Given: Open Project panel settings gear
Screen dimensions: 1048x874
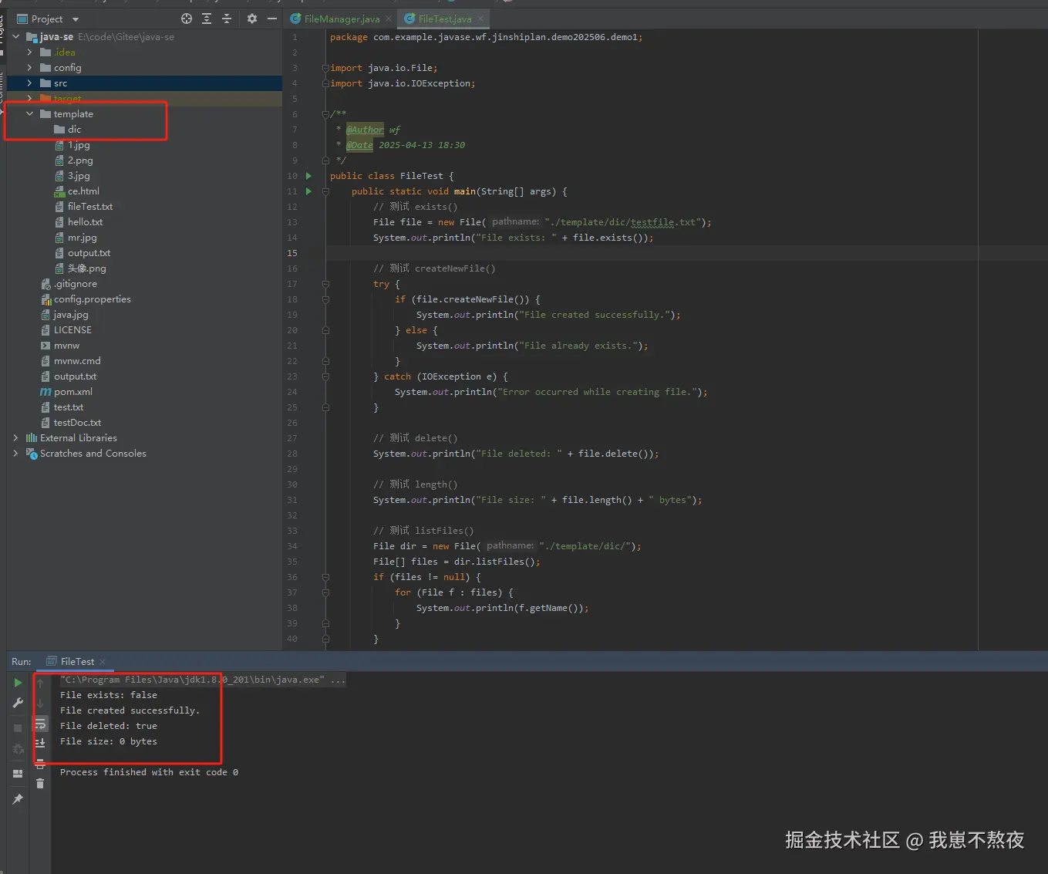Looking at the screenshot, I should [252, 19].
